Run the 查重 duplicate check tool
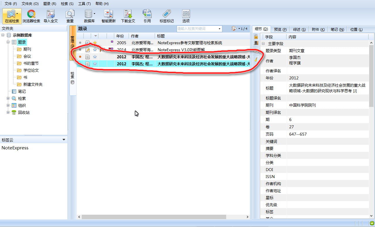The height and width of the screenshot is (227, 375). pyautogui.click(x=70, y=16)
